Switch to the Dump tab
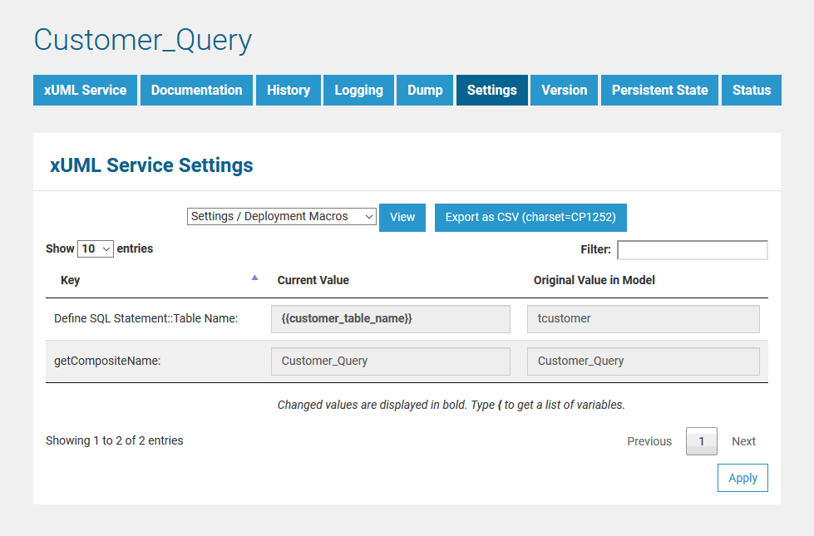814x536 pixels. click(x=424, y=90)
